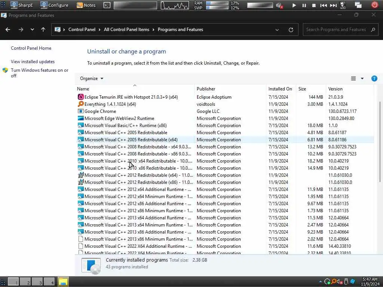Switch to virtual desktop 2
The height and width of the screenshot is (287, 383).
coord(25,282)
